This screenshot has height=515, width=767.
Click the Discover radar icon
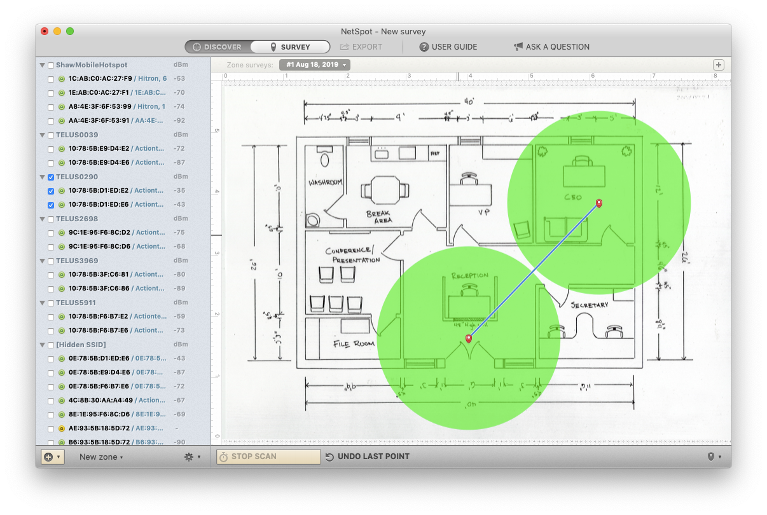(197, 47)
